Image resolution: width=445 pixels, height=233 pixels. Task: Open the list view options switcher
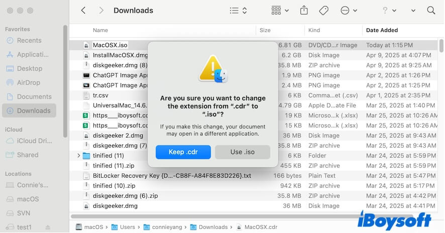pos(239,11)
